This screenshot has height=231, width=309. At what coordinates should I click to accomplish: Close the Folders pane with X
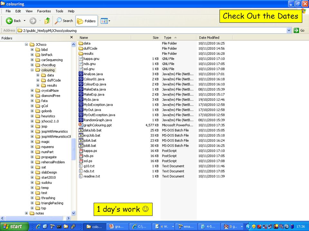71,37
